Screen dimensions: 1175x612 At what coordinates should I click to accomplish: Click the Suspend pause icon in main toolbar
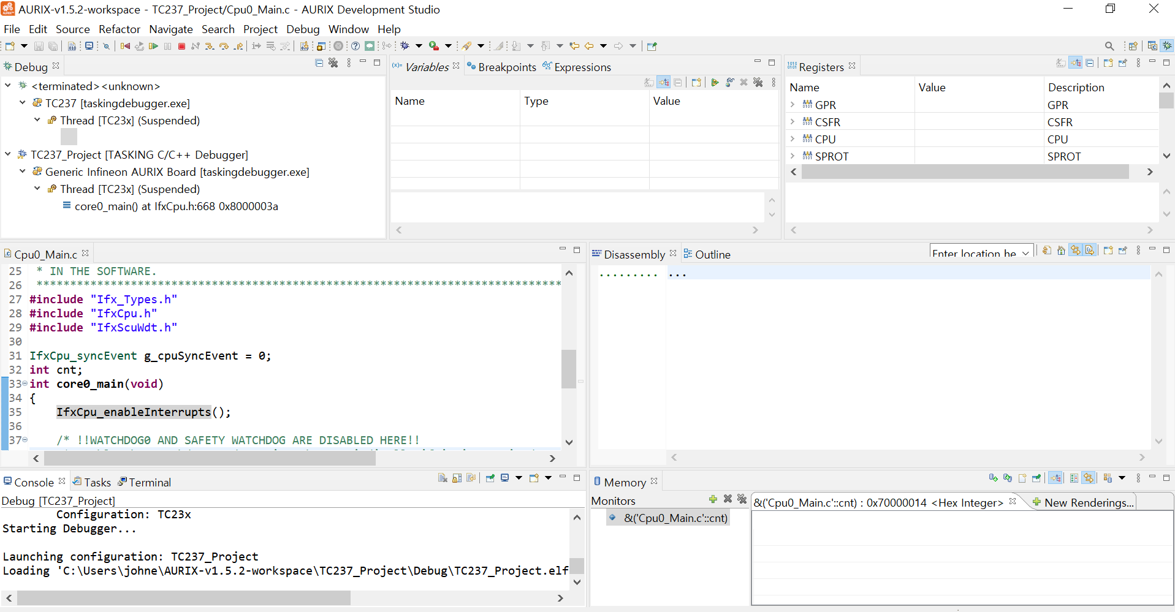167,46
